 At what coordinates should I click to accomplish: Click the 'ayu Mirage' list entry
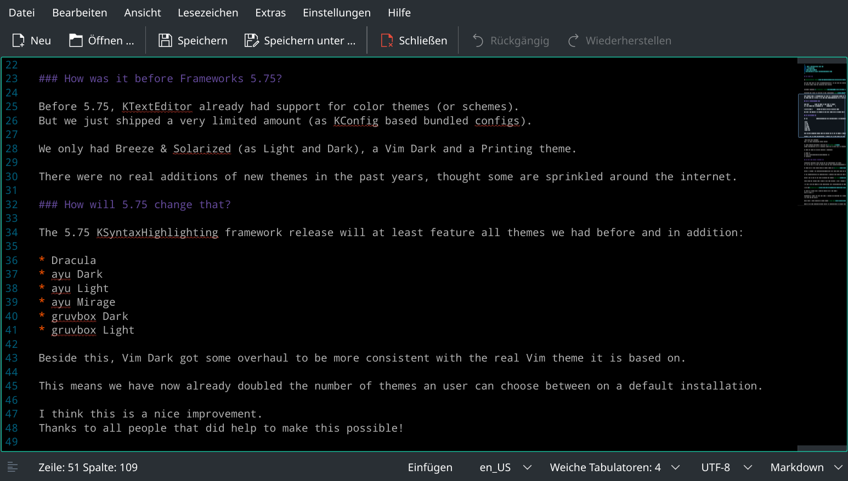coord(83,302)
